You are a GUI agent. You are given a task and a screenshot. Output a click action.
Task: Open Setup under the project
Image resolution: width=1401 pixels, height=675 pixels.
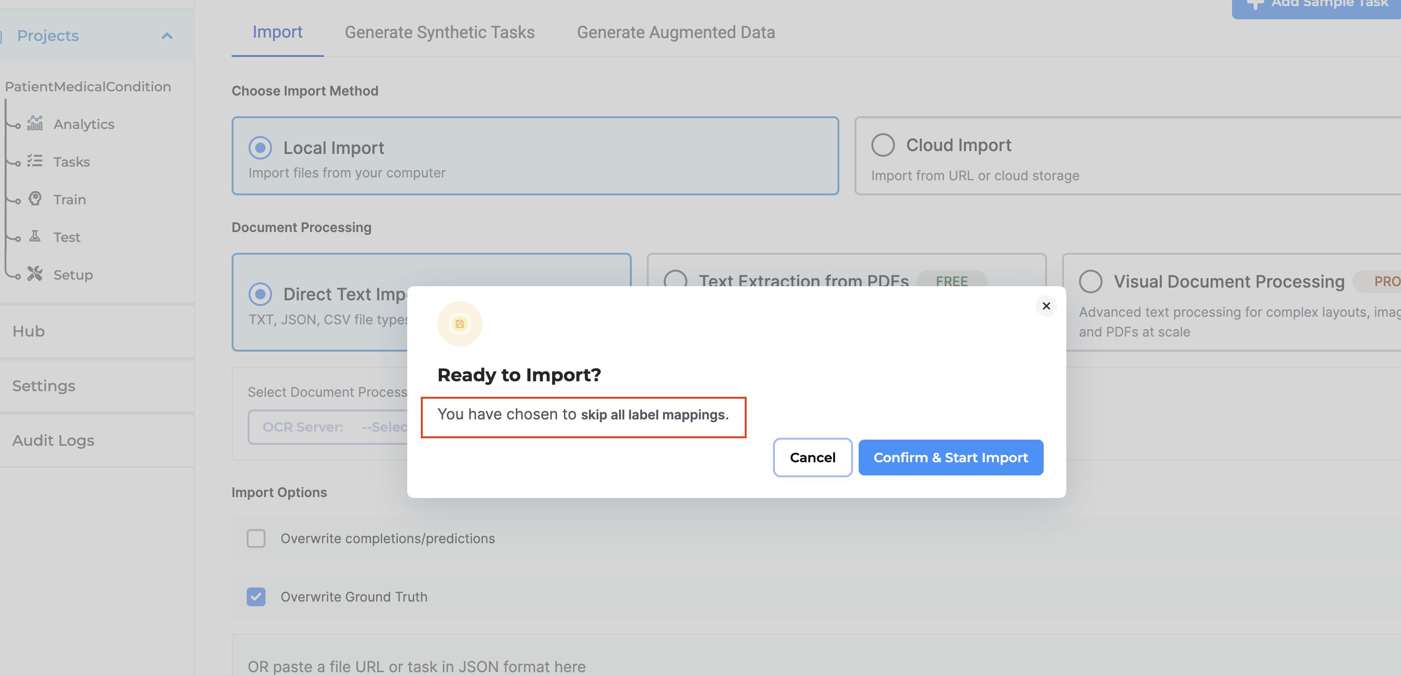[73, 275]
